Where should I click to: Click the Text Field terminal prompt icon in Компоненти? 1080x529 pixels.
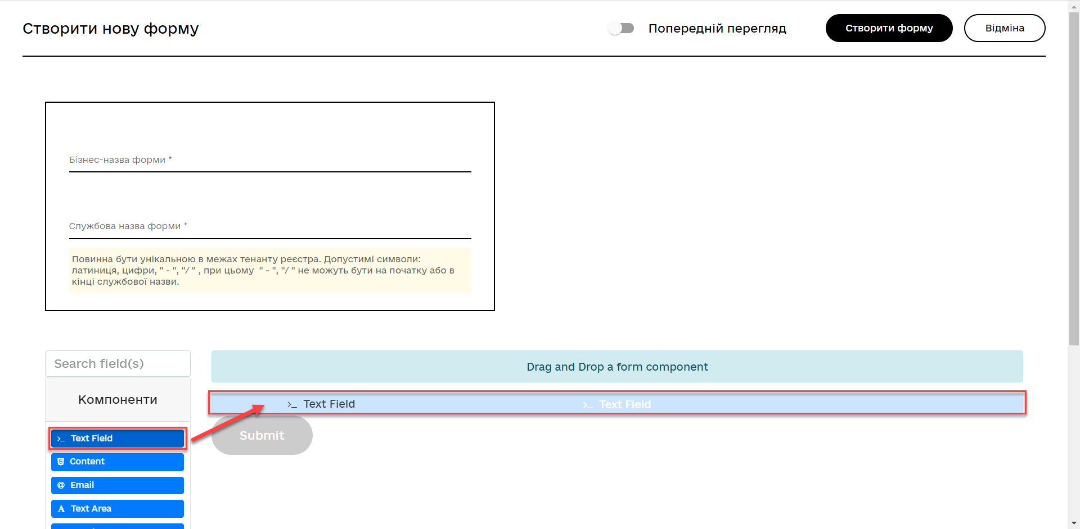pos(61,439)
